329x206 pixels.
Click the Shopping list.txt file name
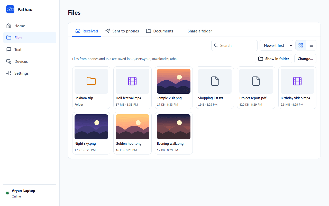[211, 98]
